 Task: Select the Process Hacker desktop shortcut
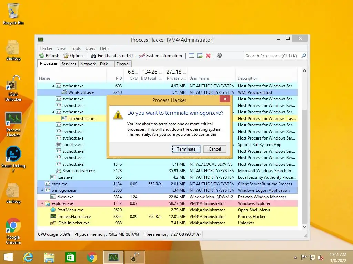coord(13,124)
